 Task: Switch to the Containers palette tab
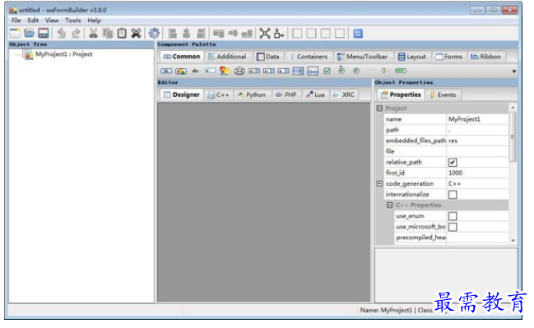coord(309,57)
